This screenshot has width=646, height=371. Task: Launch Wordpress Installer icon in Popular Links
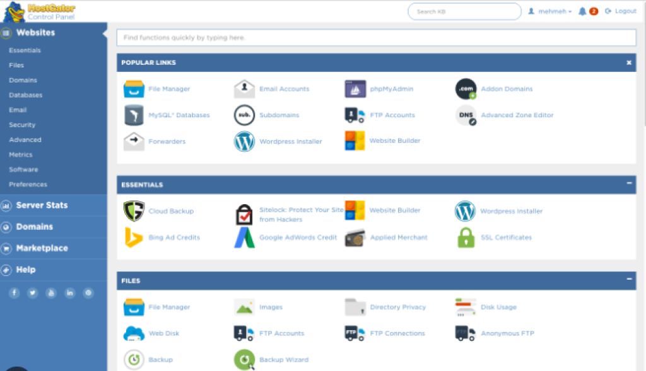click(x=244, y=142)
